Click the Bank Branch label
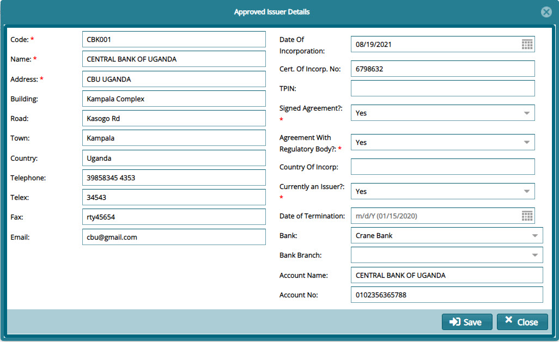This screenshot has width=559, height=342. [301, 255]
